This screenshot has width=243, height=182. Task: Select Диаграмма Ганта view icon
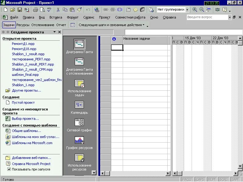[x=79, y=44]
